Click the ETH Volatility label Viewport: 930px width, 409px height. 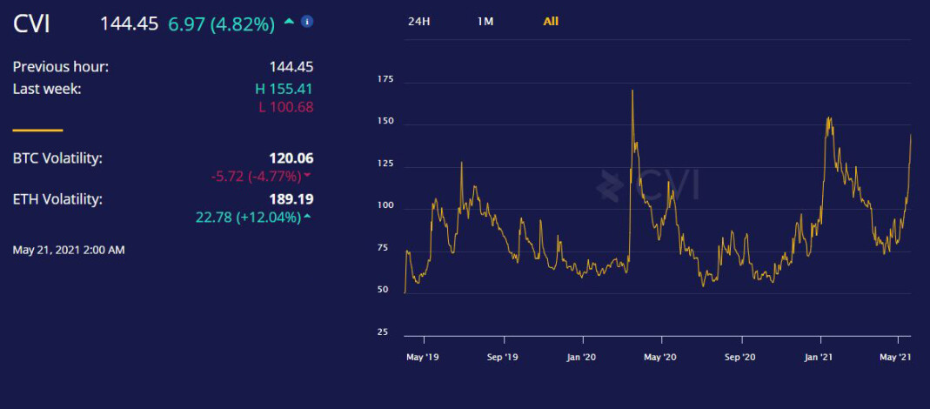point(57,199)
